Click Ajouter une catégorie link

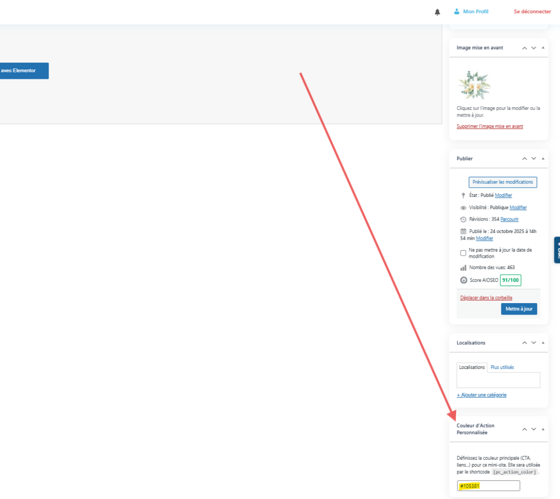pyautogui.click(x=481, y=395)
